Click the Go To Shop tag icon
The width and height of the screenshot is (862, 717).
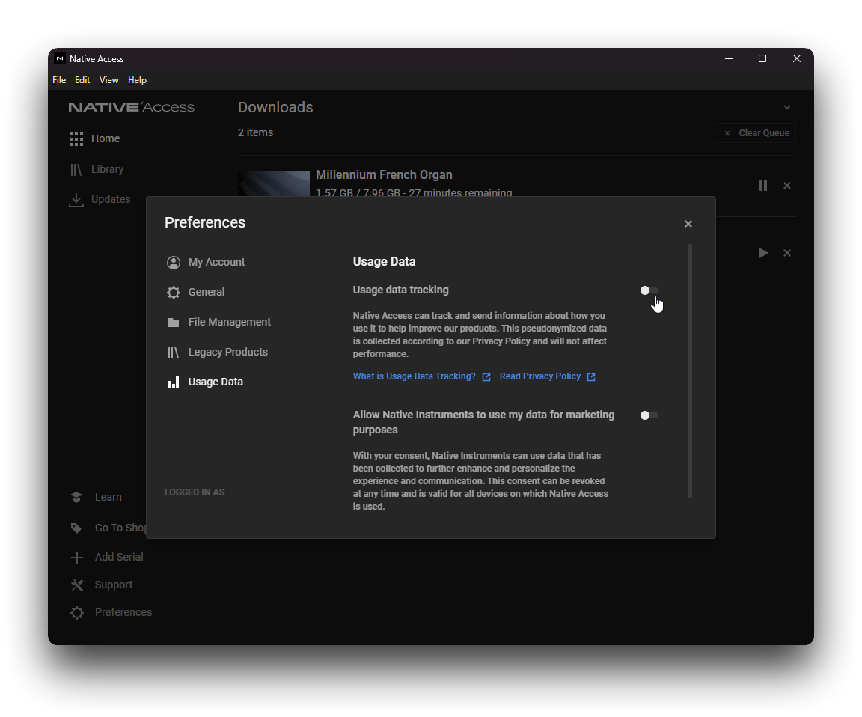[76, 528]
